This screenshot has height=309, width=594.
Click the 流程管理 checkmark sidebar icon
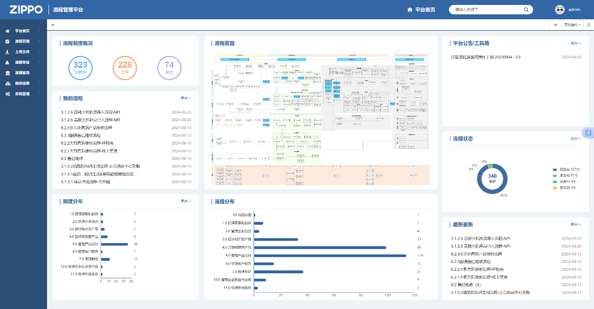point(7,42)
